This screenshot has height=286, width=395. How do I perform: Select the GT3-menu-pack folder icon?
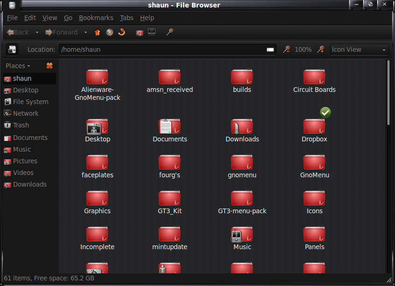[242, 198]
